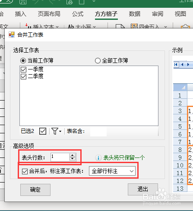The width and height of the screenshot is (193, 211).
Task: Click the 确定 button
Action: point(35,190)
